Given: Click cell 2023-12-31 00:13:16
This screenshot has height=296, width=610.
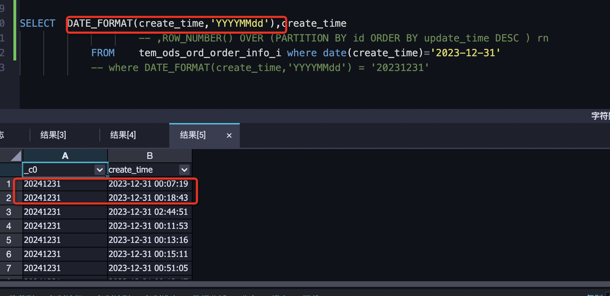Looking at the screenshot, I should pos(150,240).
